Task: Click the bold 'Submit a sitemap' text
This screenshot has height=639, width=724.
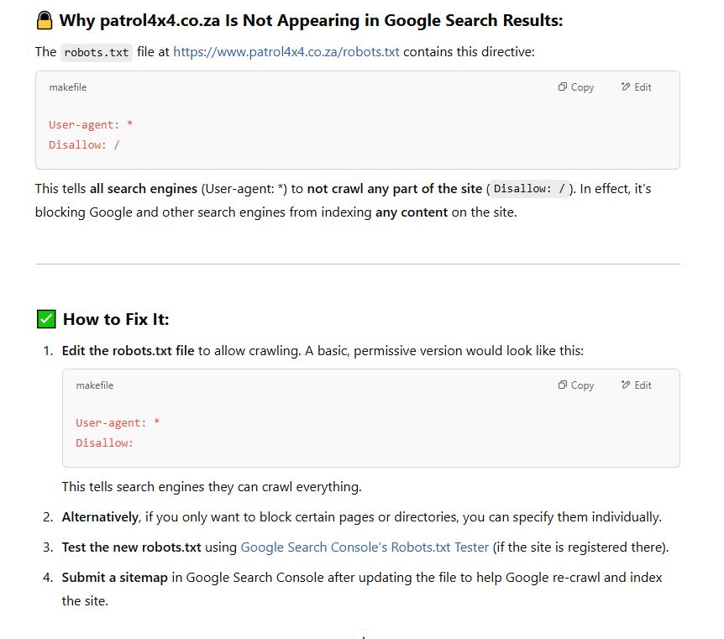Action: (115, 578)
